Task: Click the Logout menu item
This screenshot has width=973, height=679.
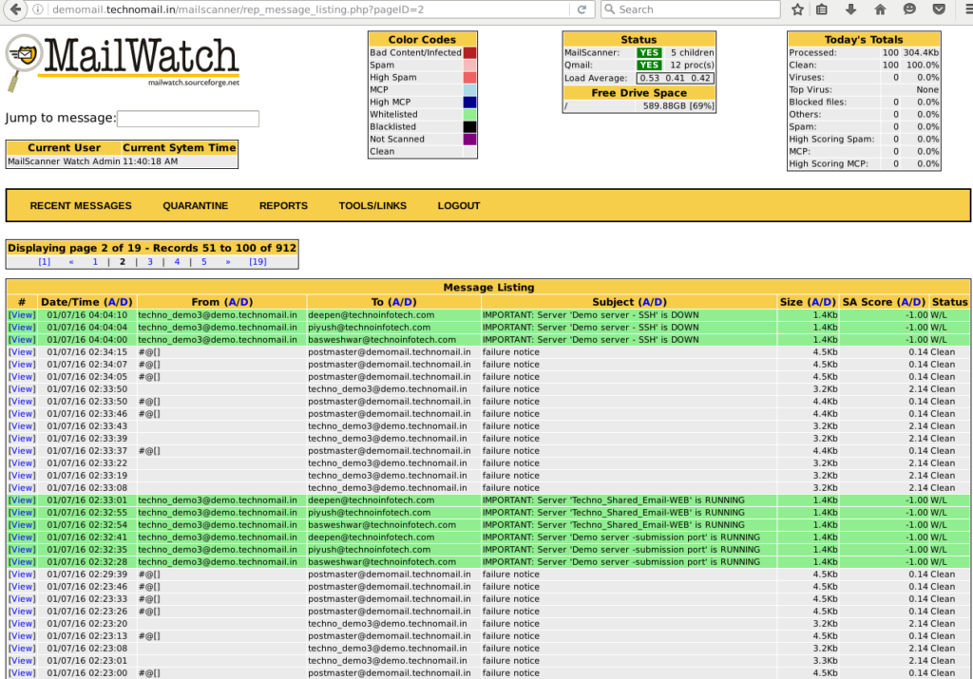Action: [459, 206]
